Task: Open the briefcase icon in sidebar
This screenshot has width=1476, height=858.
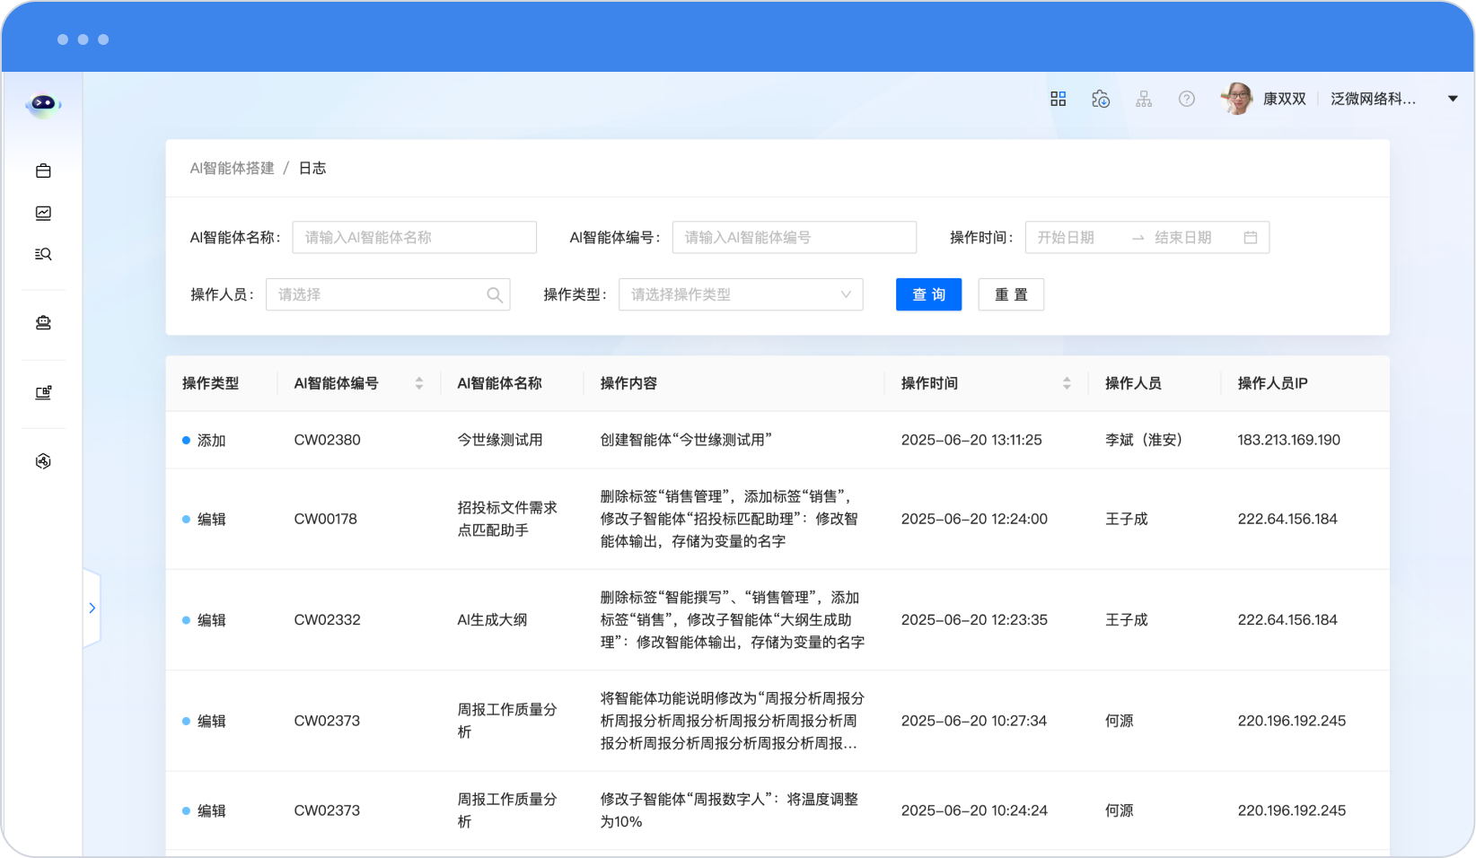Action: click(43, 171)
